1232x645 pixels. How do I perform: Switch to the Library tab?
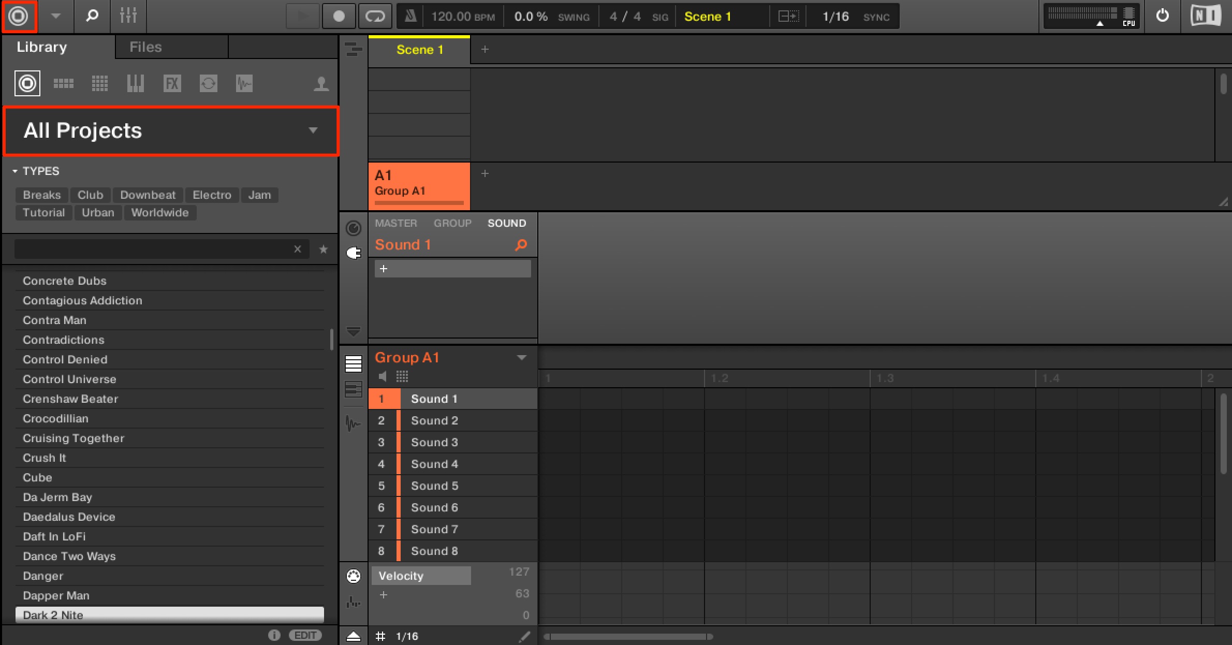42,47
